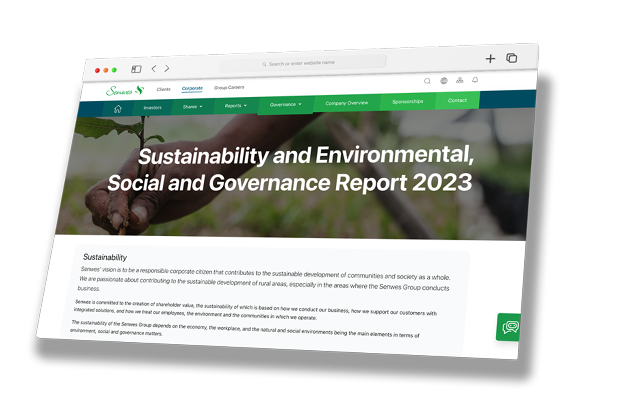Click the Contact menu item
This screenshot has height=412, width=622.
(x=457, y=100)
